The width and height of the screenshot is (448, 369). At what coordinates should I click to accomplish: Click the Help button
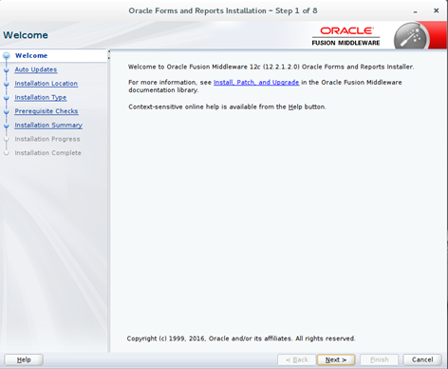(24, 359)
